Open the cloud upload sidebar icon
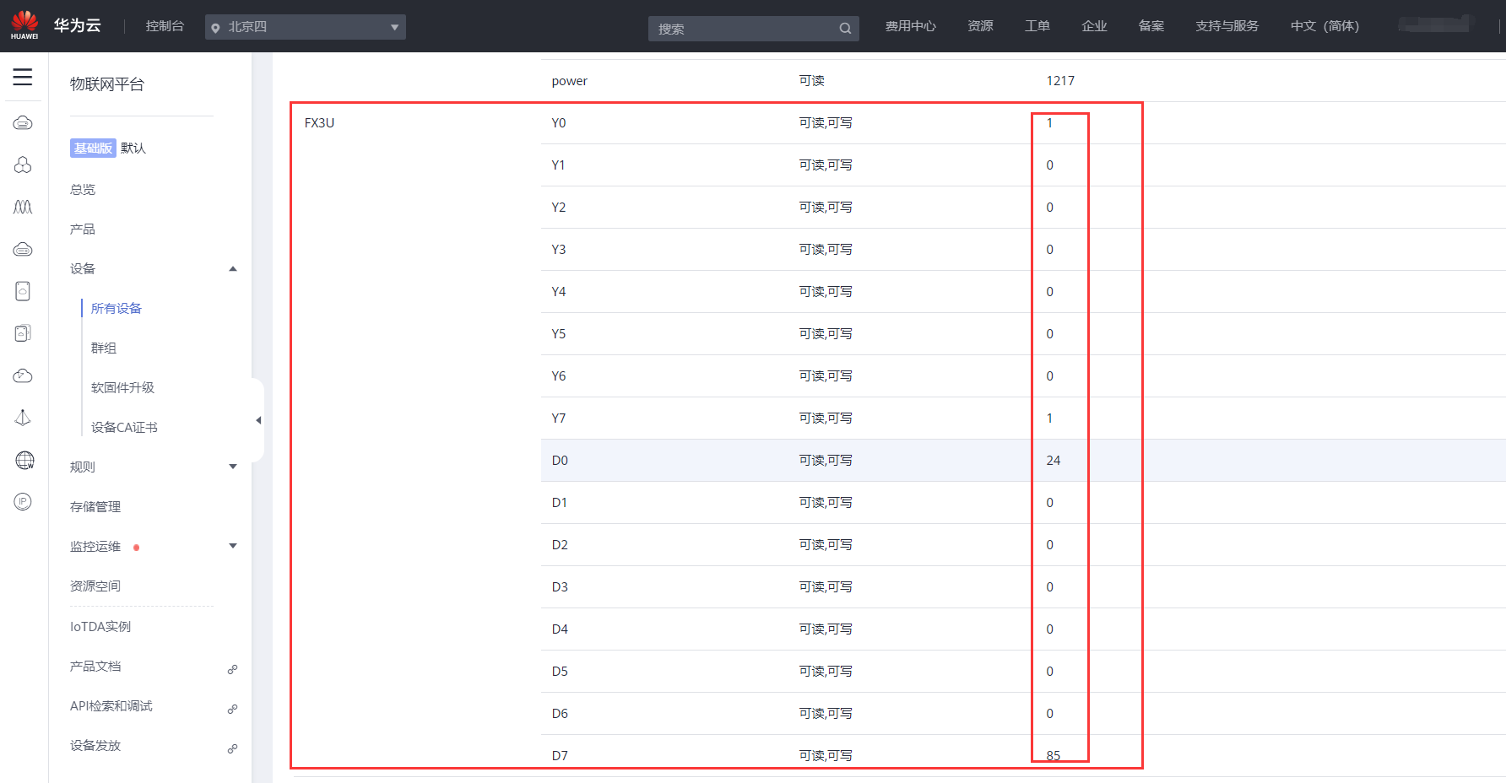This screenshot has height=783, width=1506. coord(23,375)
